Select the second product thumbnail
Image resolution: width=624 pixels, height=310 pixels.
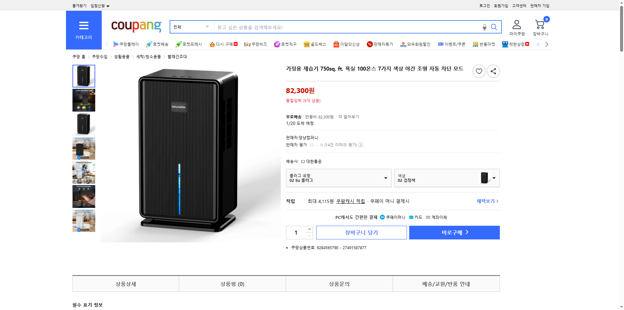84,100
